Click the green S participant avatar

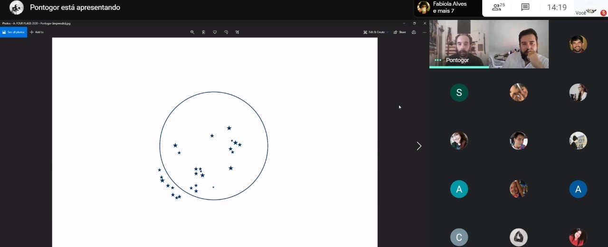coord(459,93)
